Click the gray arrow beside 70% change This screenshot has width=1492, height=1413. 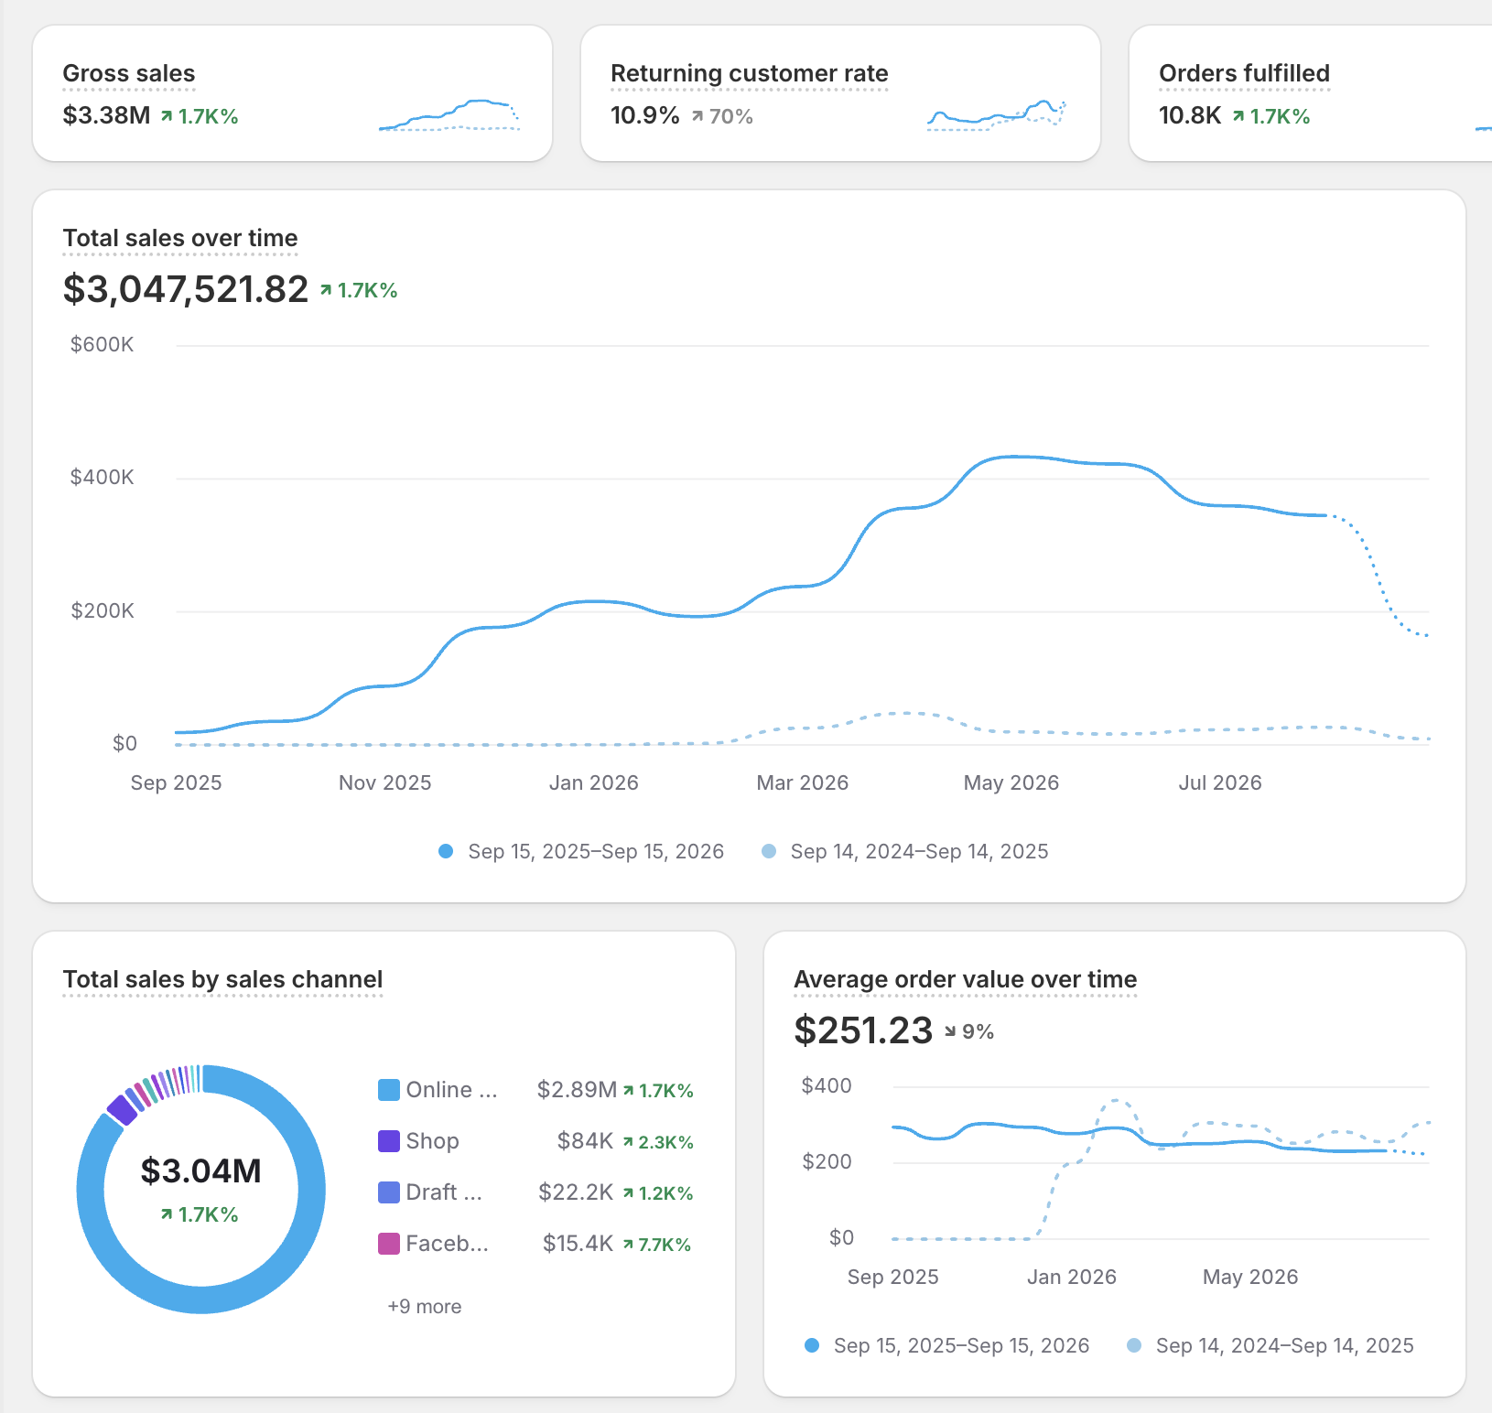pyautogui.click(x=697, y=116)
